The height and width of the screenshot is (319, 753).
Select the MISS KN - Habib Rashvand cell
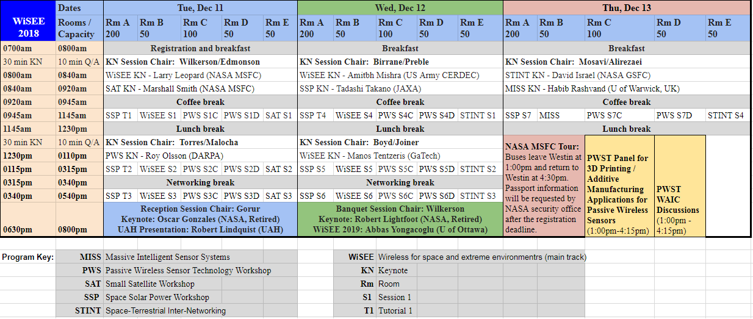(x=627, y=88)
